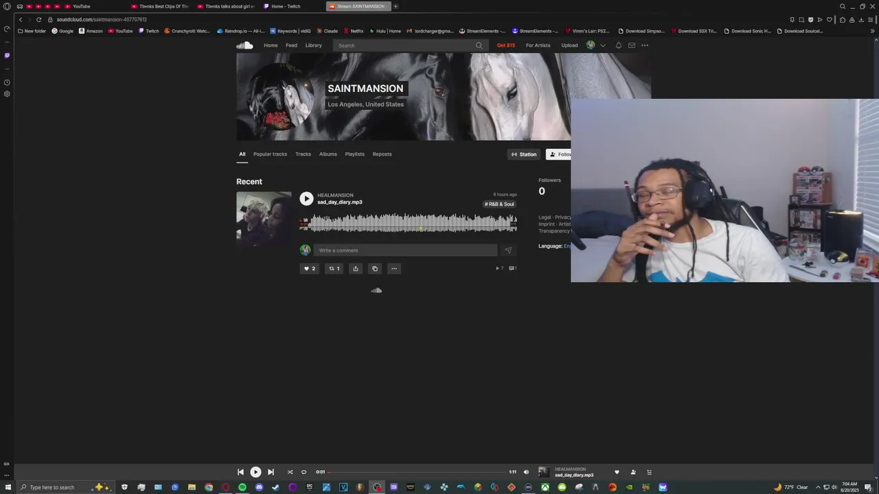The height and width of the screenshot is (494, 879).
Task: Open the Library navigation link
Action: coord(313,45)
